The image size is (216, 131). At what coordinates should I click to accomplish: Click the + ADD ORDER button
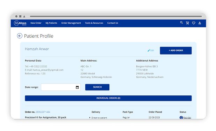[x=176, y=51]
